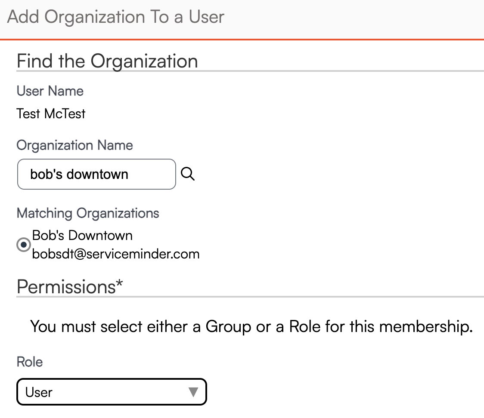Click the Find the Organization heading

coord(107,61)
